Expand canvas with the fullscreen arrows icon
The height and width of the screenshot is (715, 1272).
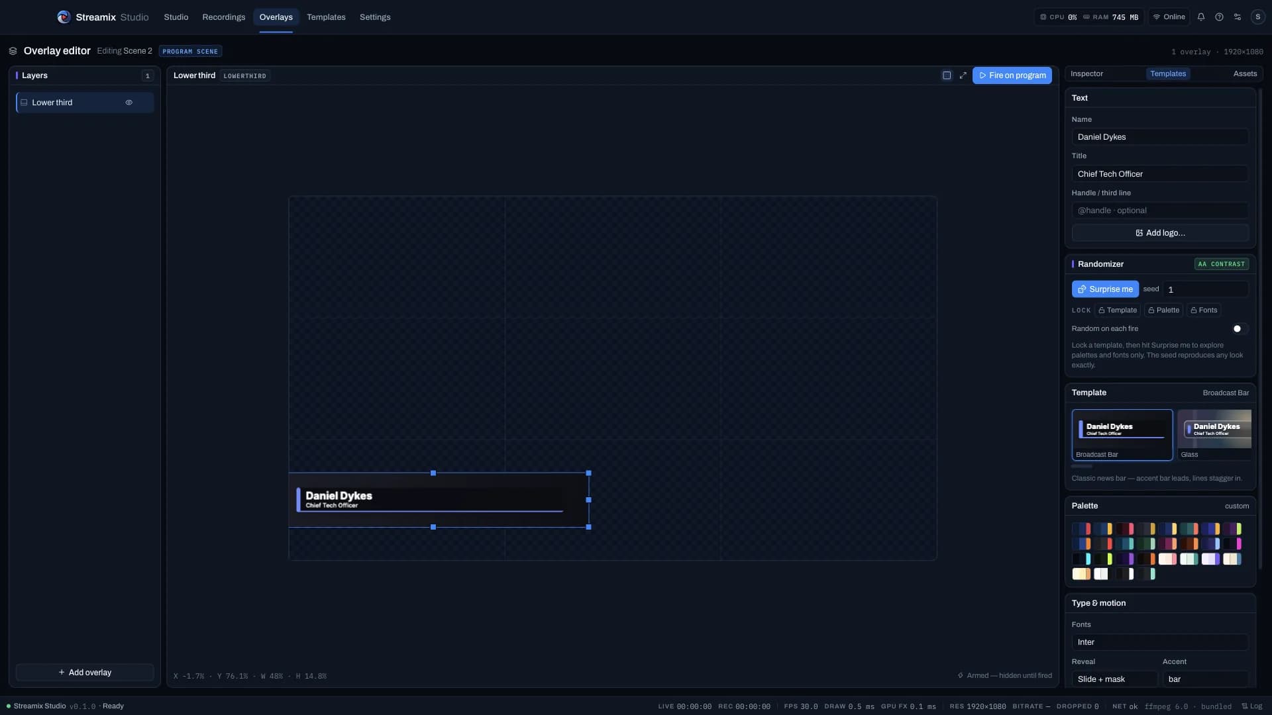point(963,75)
